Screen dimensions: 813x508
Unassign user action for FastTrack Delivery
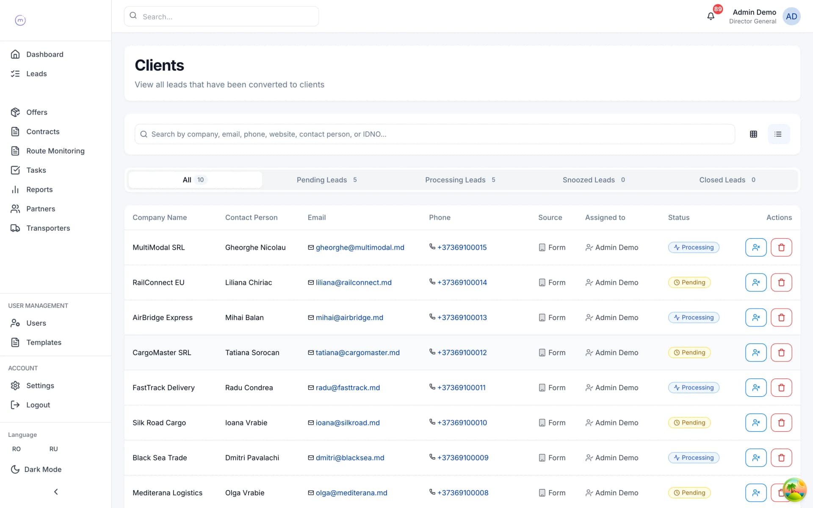pos(756,387)
